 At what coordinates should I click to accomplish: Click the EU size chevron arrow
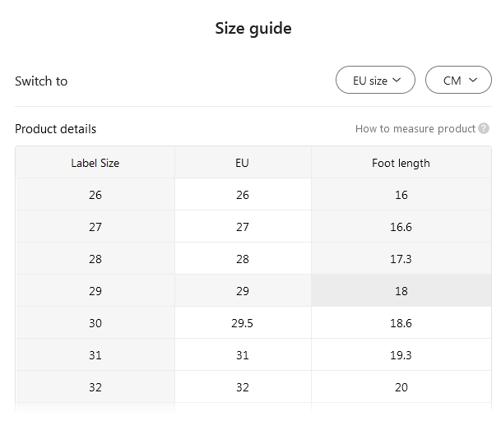397,81
